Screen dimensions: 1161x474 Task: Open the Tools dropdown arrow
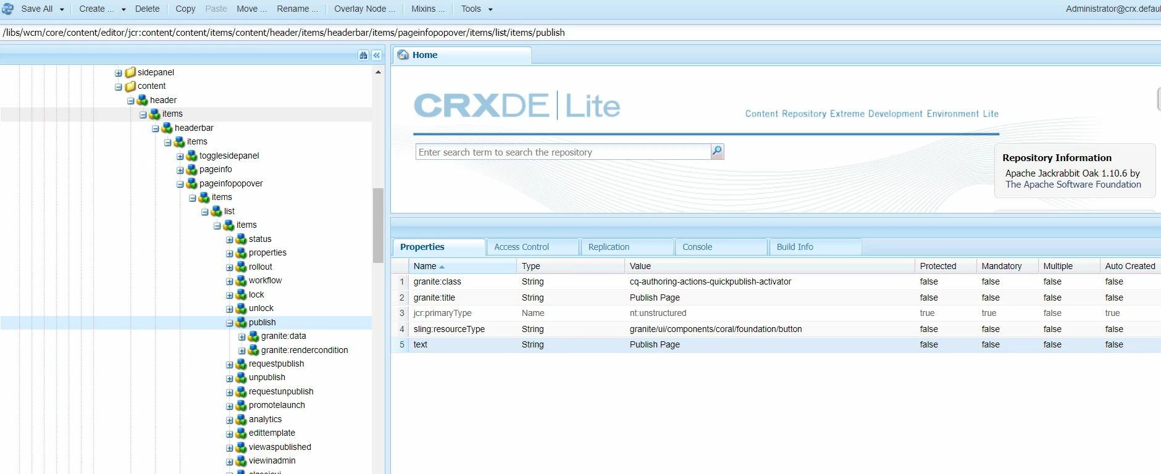(490, 9)
